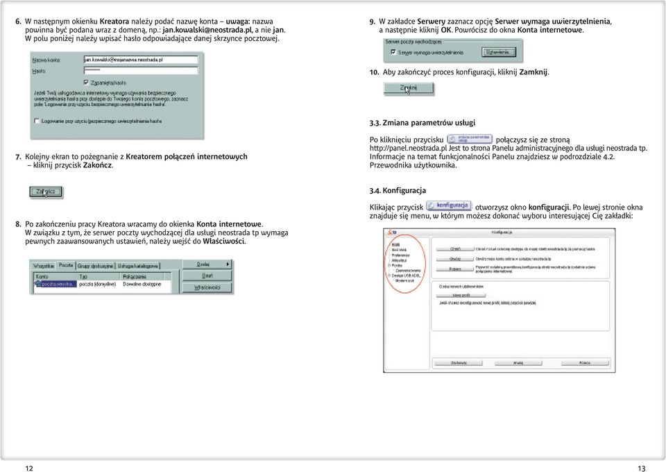Click the Zachowaj button

[x=459, y=363]
